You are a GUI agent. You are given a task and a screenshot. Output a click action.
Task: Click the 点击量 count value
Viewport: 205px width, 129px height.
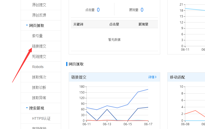[98, 10]
